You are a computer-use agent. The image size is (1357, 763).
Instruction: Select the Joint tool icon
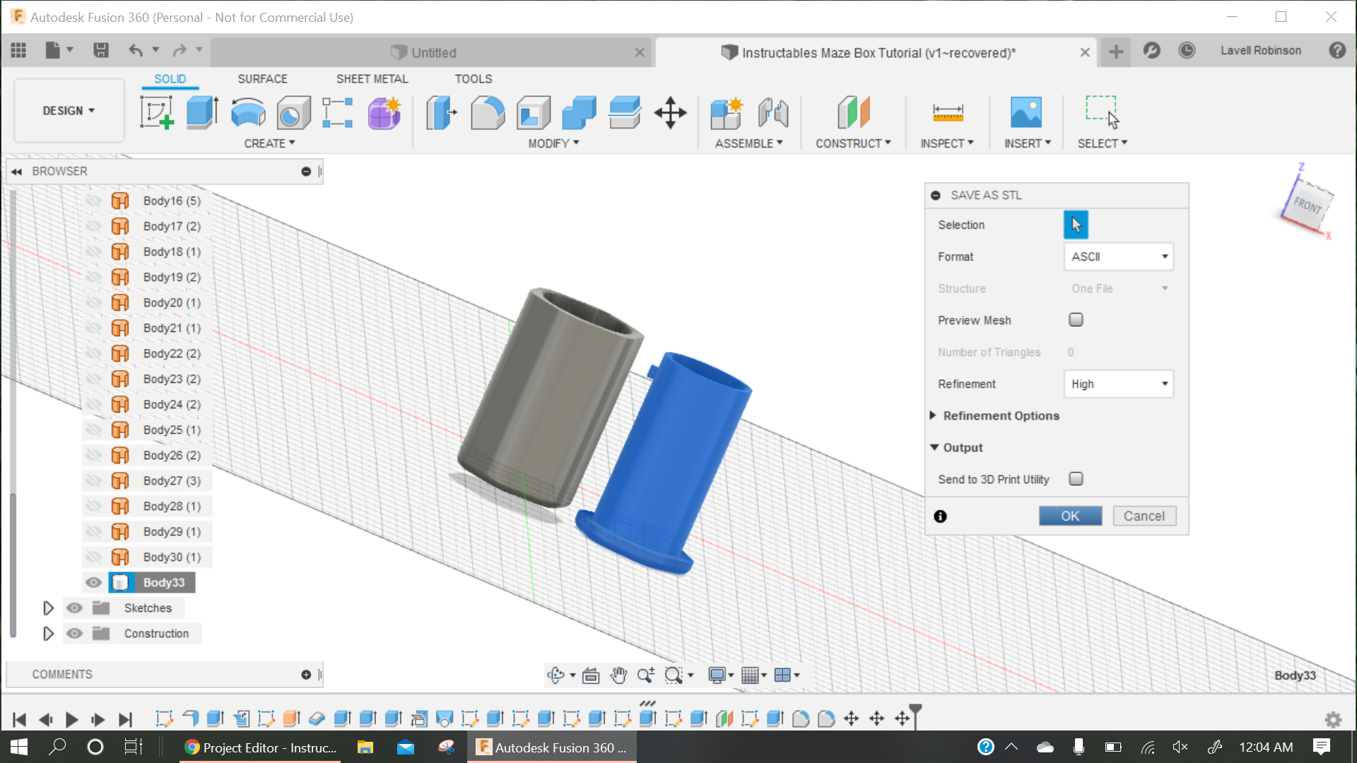pyautogui.click(x=773, y=113)
